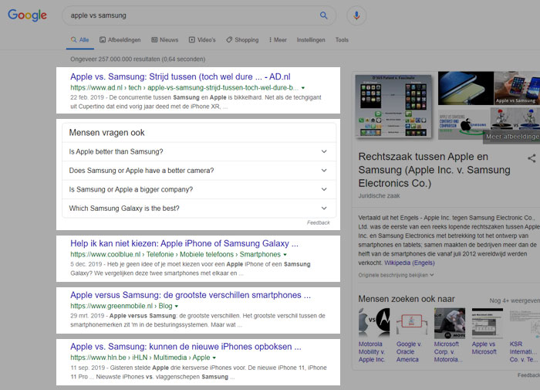540x390 pixels.
Task: Switch to the Afbeeldingen tab
Action: [x=120, y=40]
